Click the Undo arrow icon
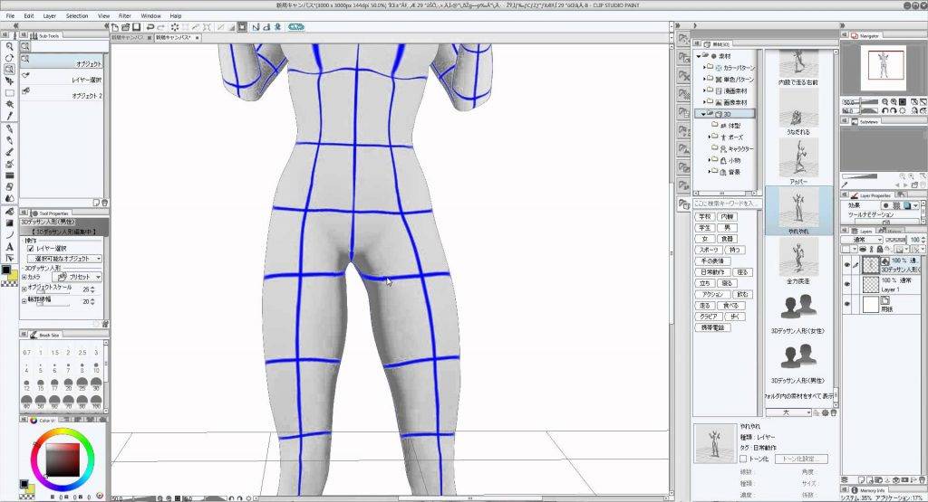 (x=150, y=27)
